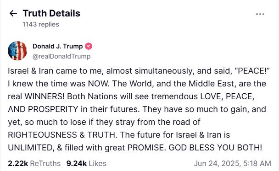
Task: Show the 2.22k ReTruths list
Action: point(34,163)
